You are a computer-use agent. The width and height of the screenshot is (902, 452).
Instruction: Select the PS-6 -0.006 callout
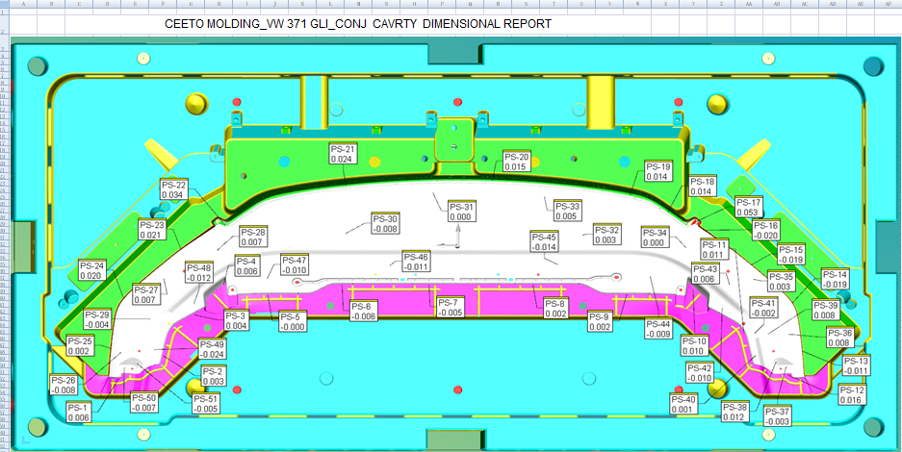[x=364, y=312]
